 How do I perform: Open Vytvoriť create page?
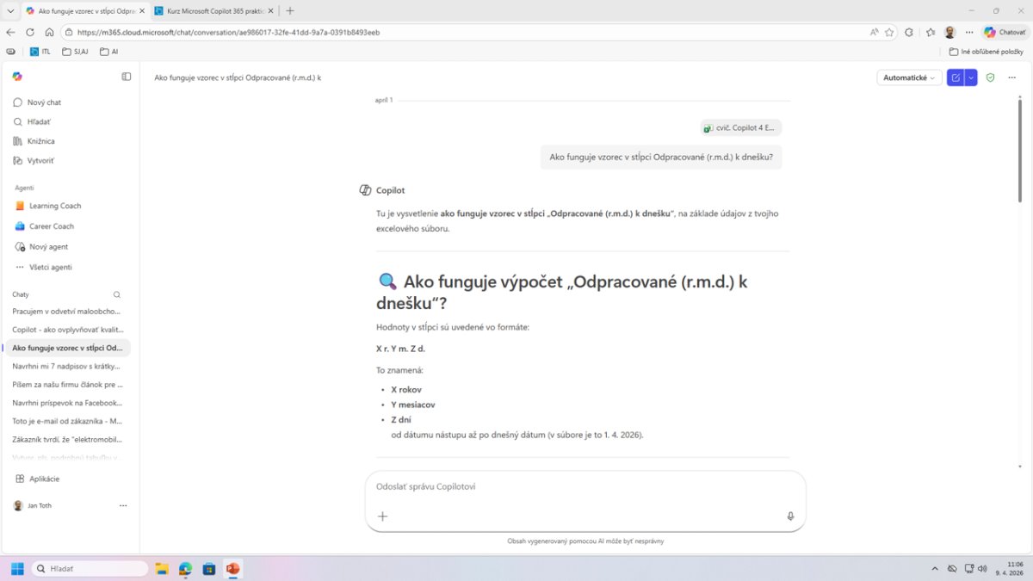coord(40,161)
